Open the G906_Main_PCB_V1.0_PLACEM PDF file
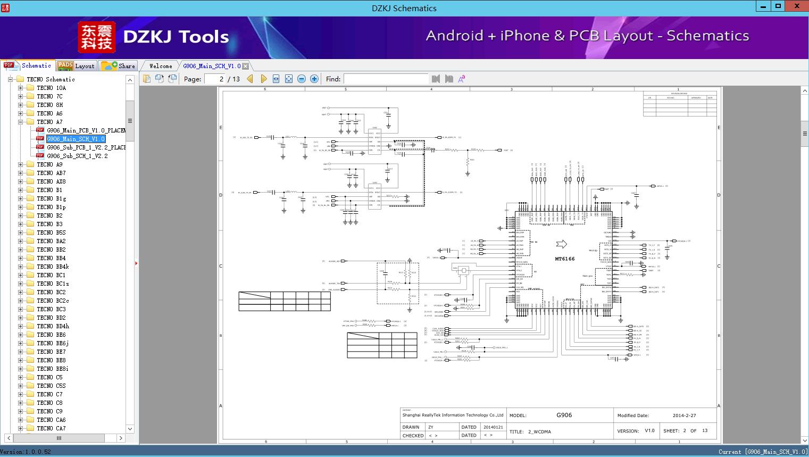Screen dimensions: 809x457 pos(86,130)
